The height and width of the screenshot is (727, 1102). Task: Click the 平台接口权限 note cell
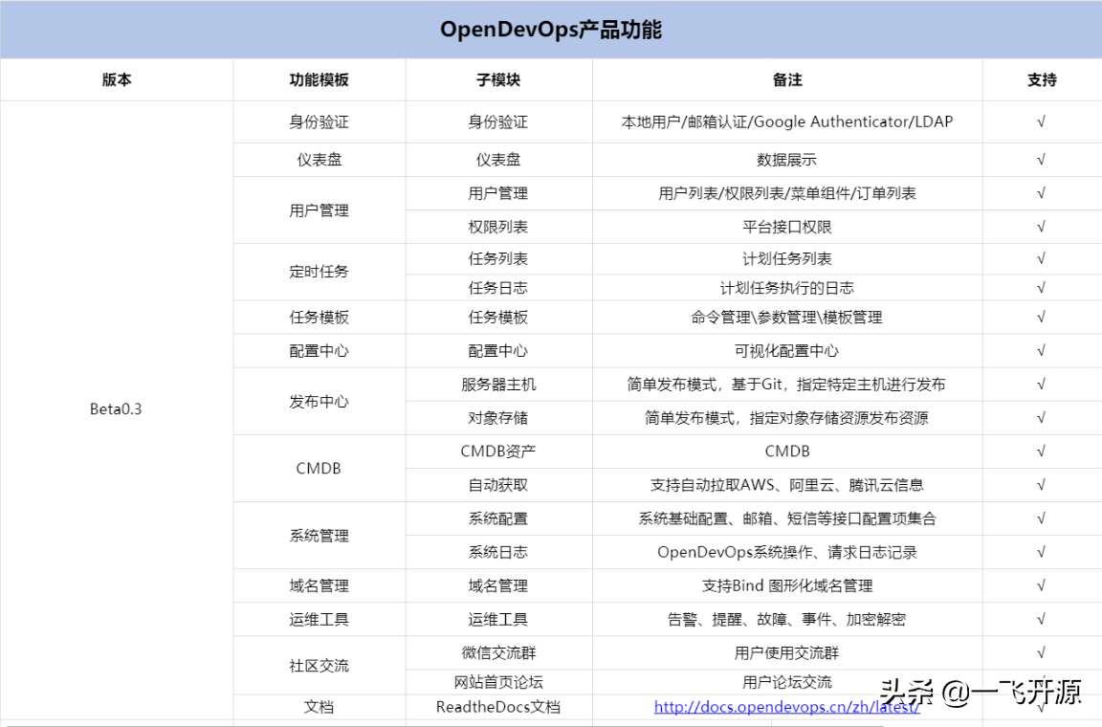pyautogui.click(x=787, y=227)
